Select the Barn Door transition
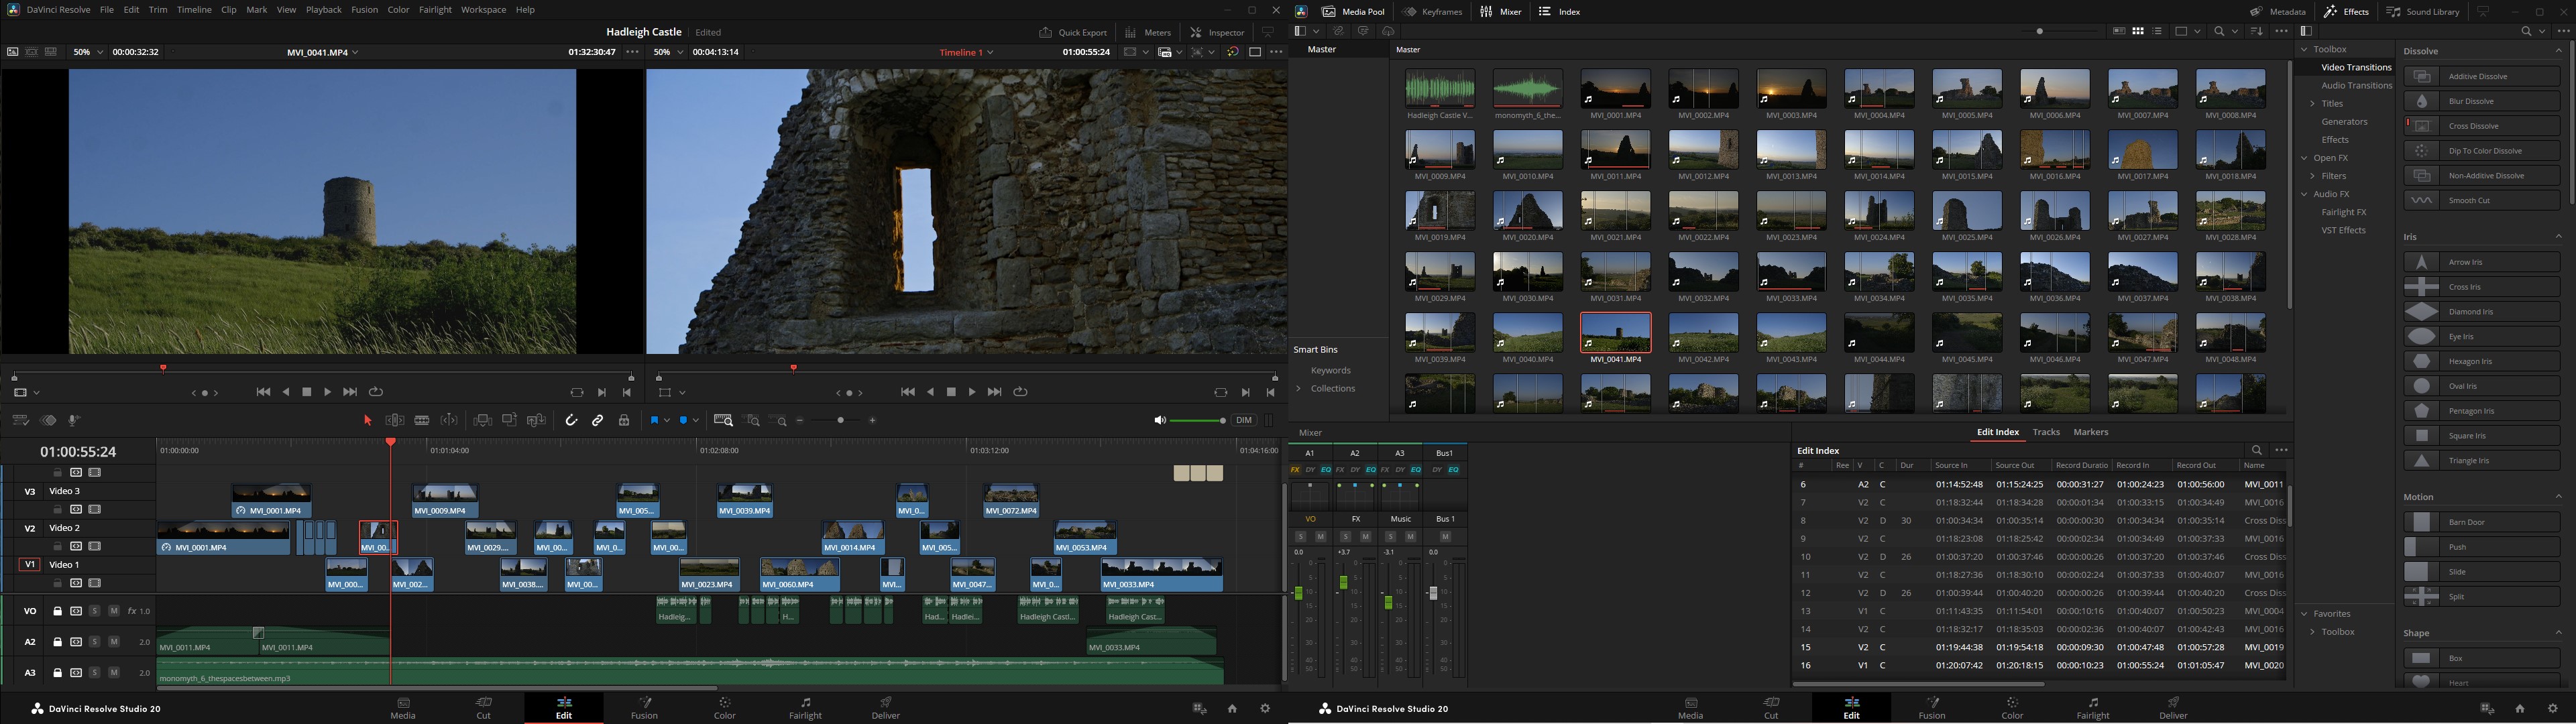The width and height of the screenshot is (2576, 724). pos(2482,522)
